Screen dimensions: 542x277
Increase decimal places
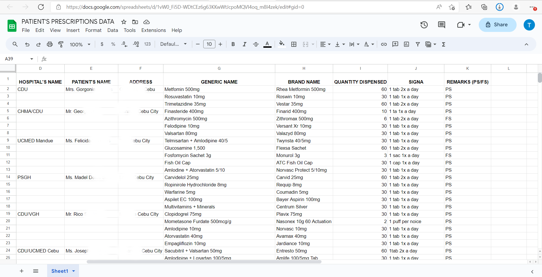click(136, 44)
